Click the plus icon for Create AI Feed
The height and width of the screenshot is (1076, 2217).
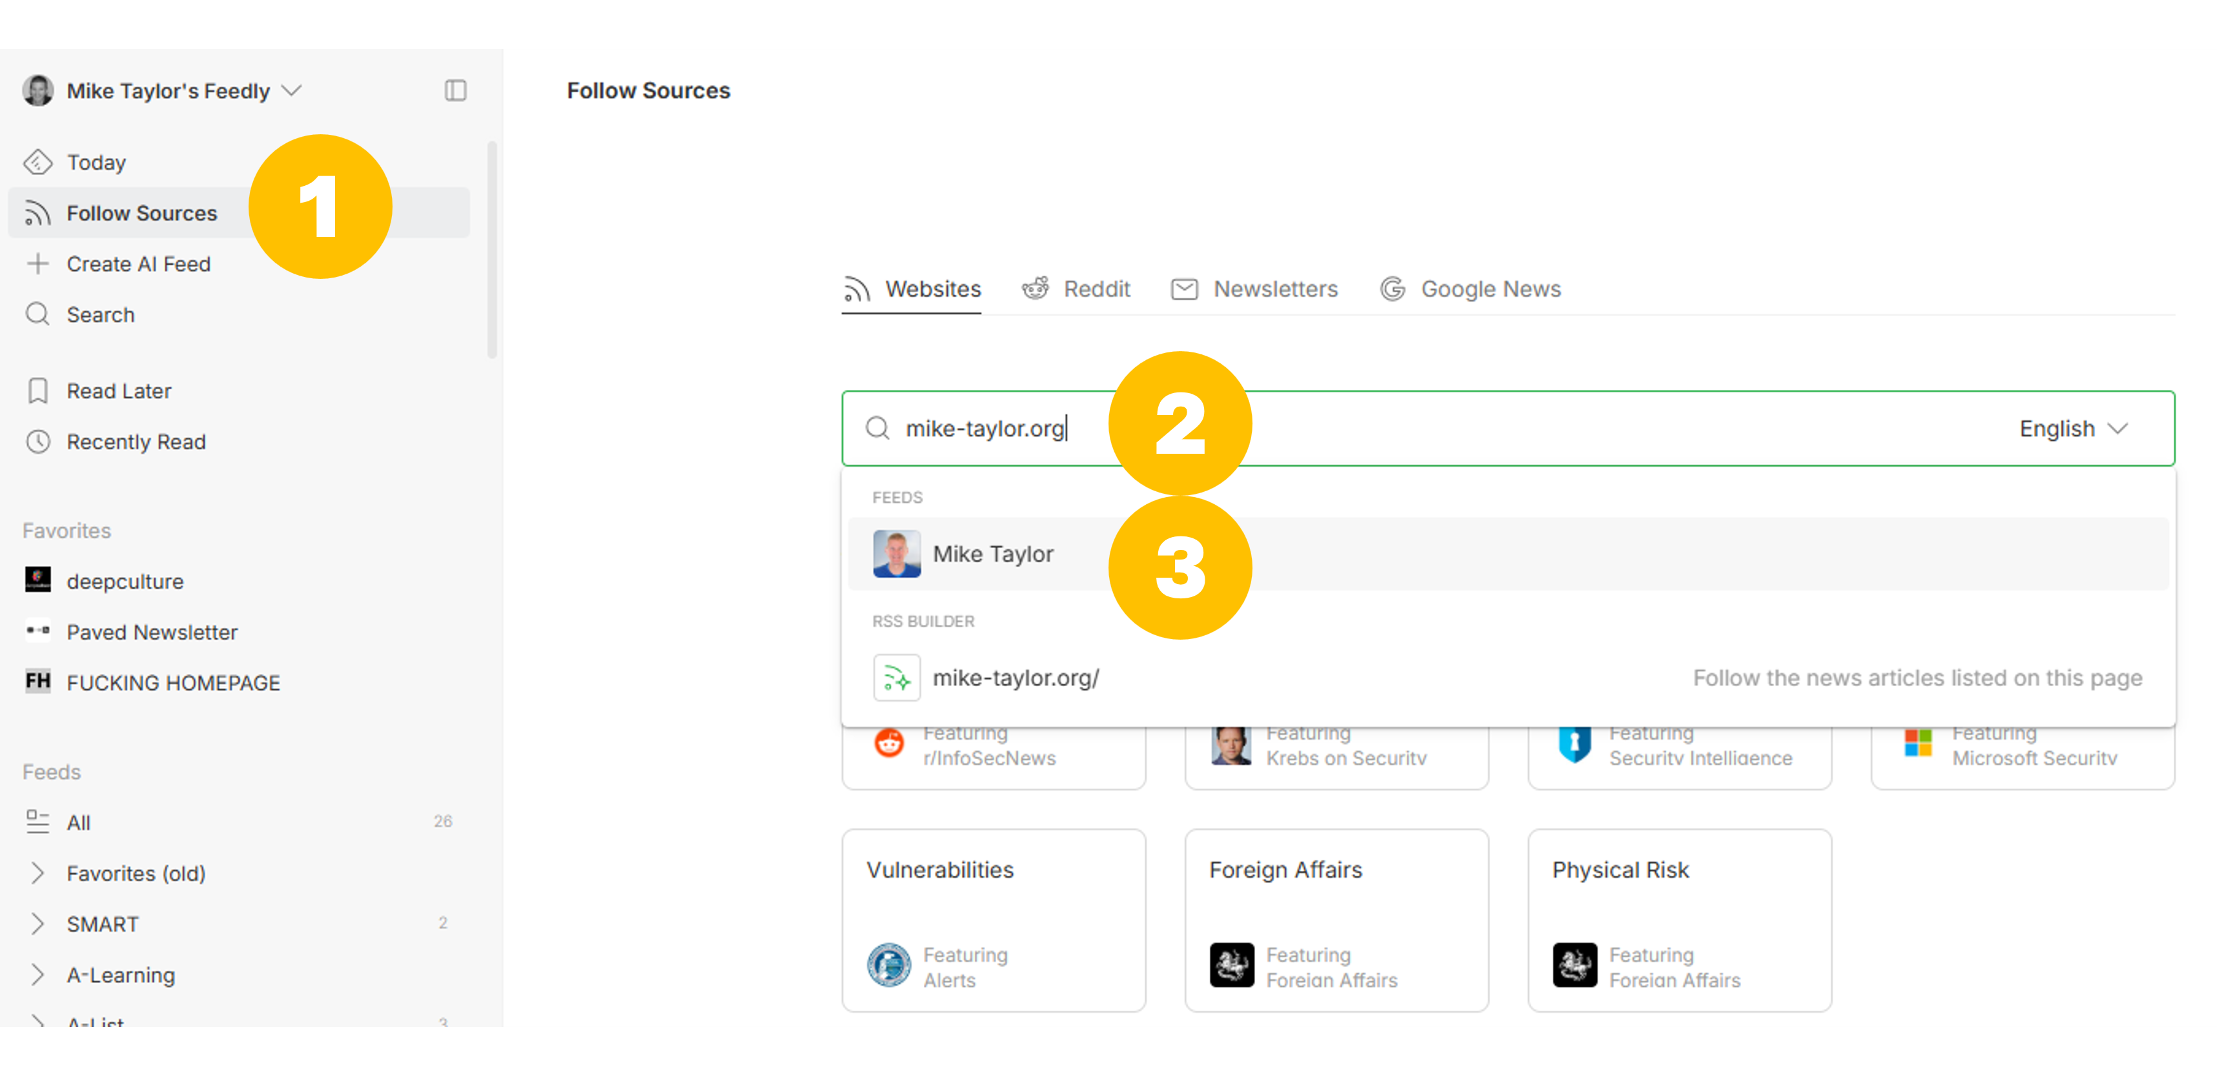pyautogui.click(x=38, y=263)
